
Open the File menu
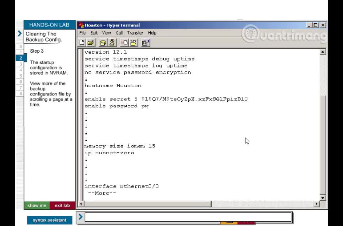tap(83, 33)
